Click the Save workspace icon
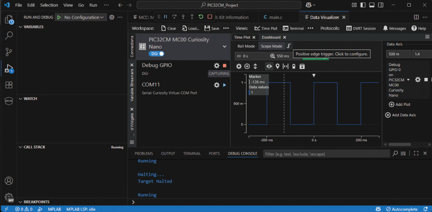Screen dimensions: 432x212 (207, 28)
